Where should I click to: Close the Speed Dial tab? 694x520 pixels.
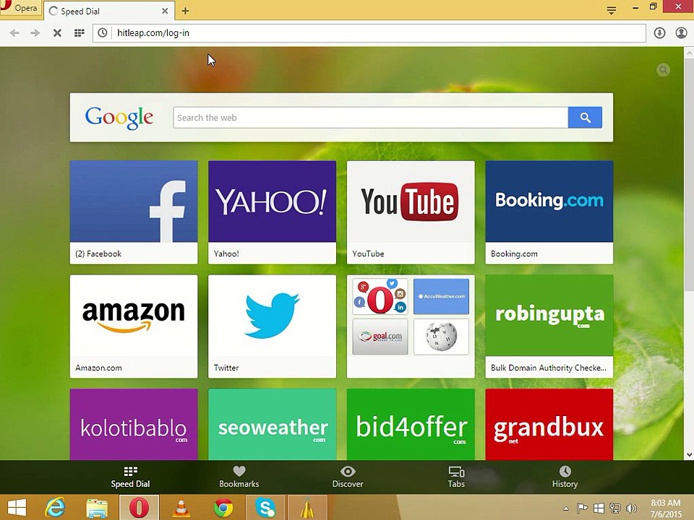165,11
